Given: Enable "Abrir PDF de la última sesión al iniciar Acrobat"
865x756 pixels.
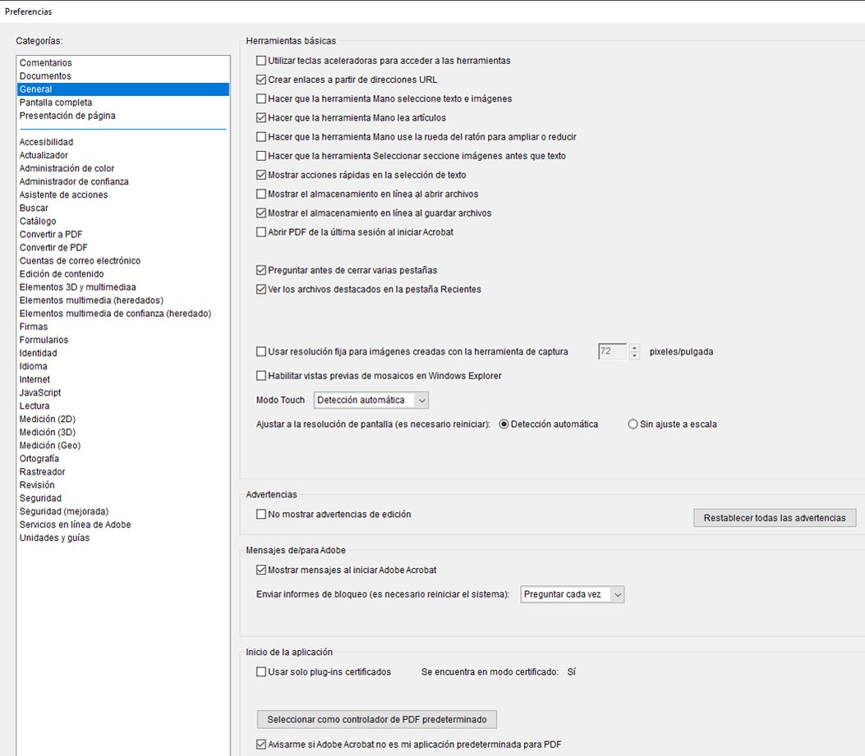Looking at the screenshot, I should point(260,231).
